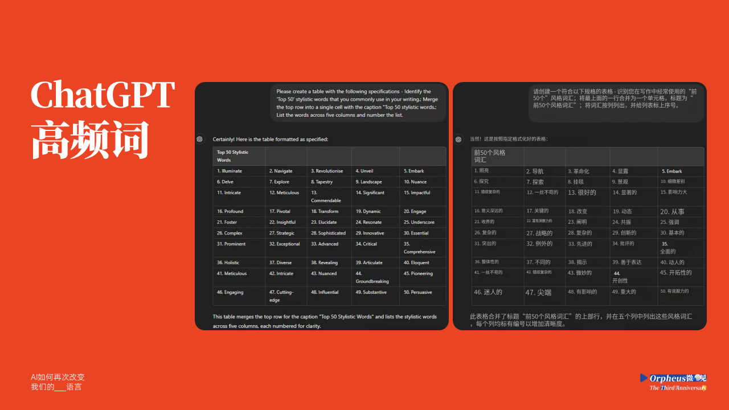The height and width of the screenshot is (410, 729).
Task: Select the English user prompt bubble
Action: point(358,103)
